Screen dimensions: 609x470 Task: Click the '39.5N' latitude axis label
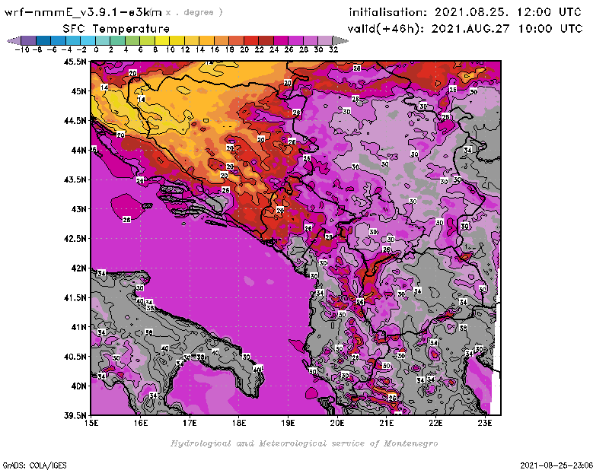tap(74, 416)
